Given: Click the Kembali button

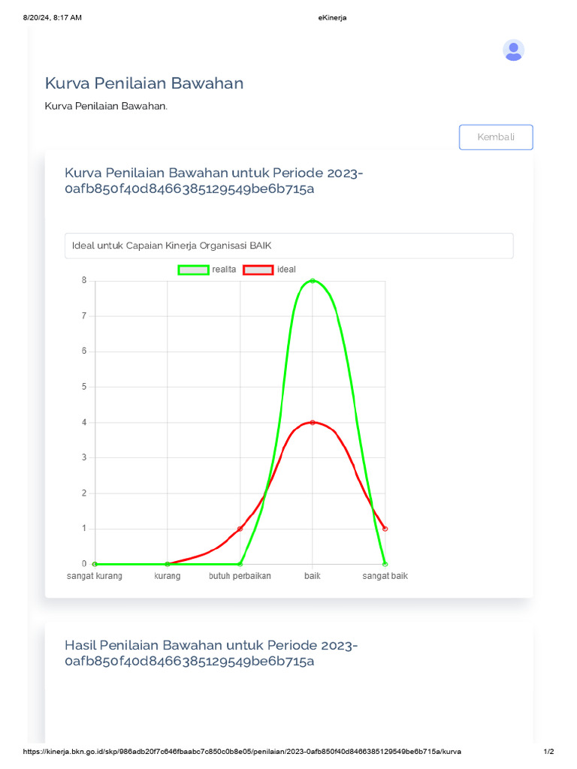Looking at the screenshot, I should click(x=496, y=137).
